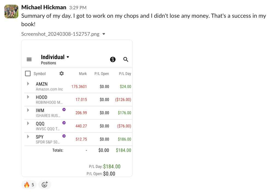274x193 pixels.
Task: Click the purple 24 badge beside QQQ
Action: (x=64, y=123)
